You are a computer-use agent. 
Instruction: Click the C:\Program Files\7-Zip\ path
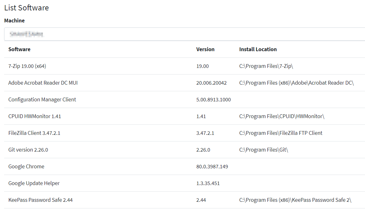(x=266, y=66)
